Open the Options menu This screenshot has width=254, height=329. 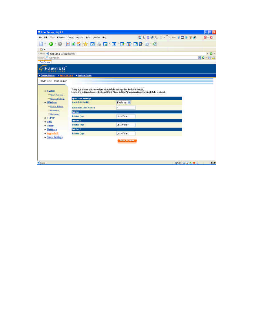tap(80, 38)
